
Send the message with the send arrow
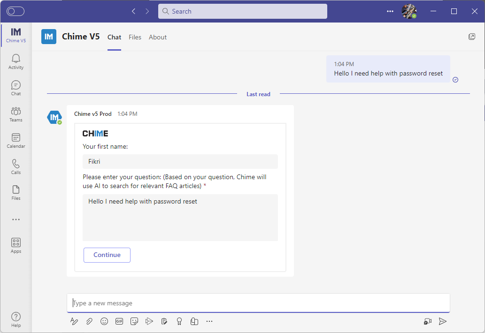click(442, 321)
